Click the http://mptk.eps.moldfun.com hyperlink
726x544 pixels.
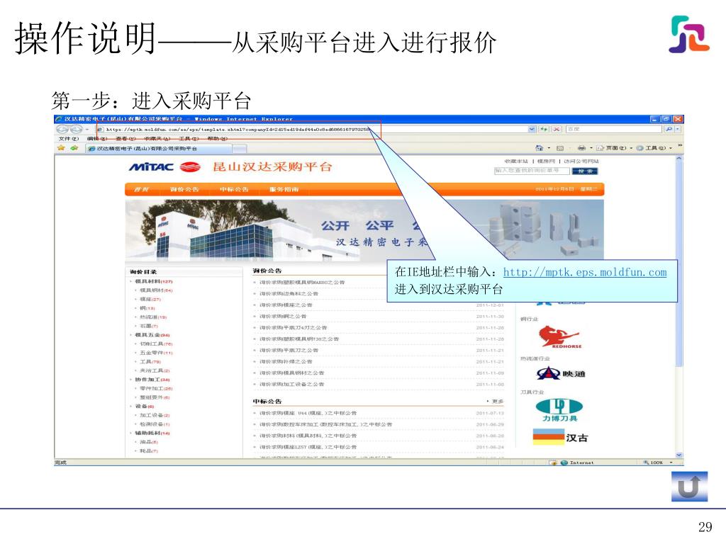585,272
